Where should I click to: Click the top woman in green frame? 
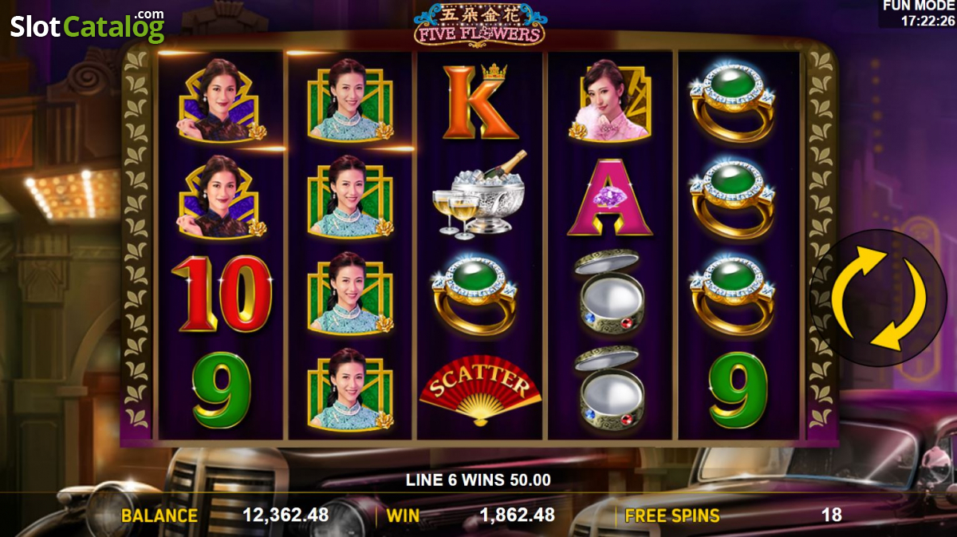(x=350, y=100)
